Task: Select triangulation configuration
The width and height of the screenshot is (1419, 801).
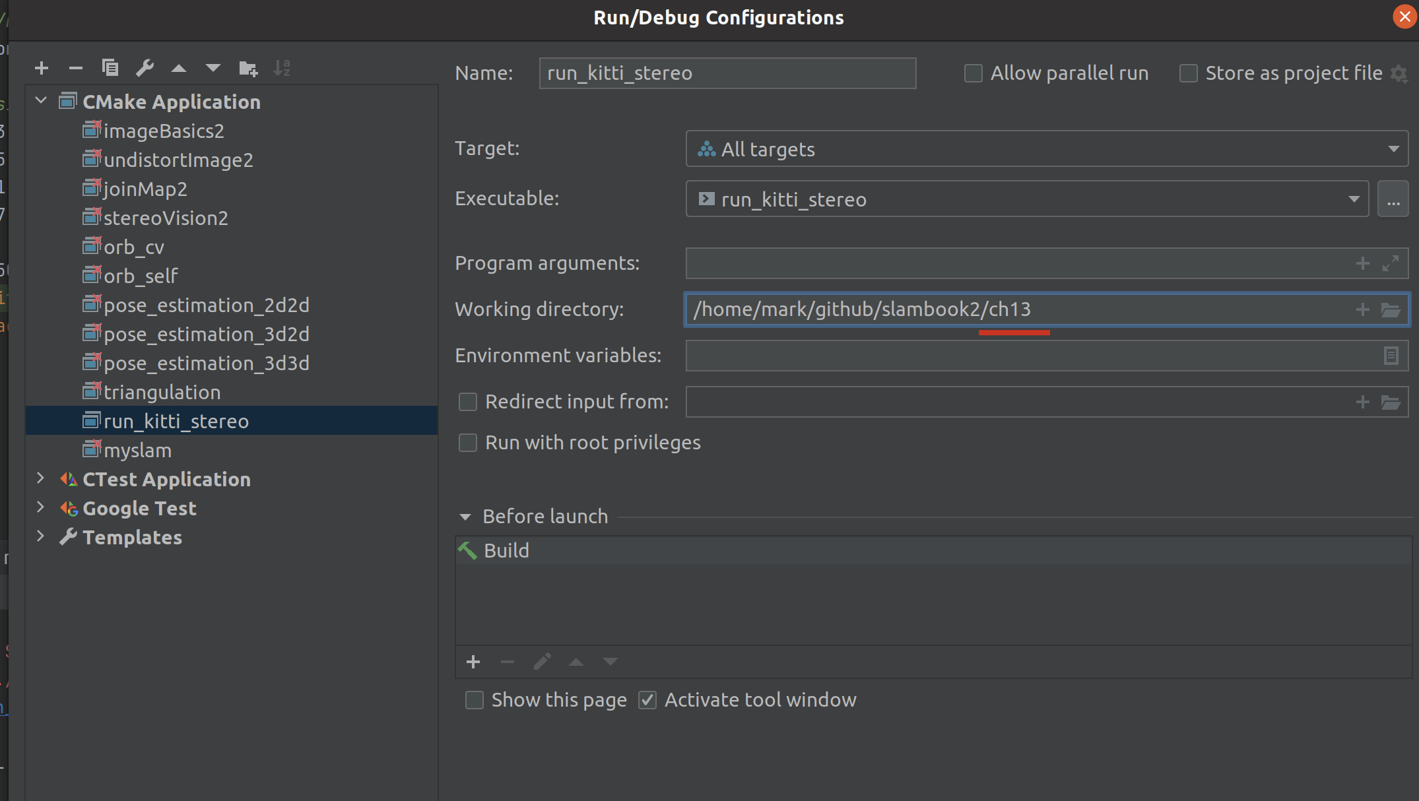Action: pos(162,393)
